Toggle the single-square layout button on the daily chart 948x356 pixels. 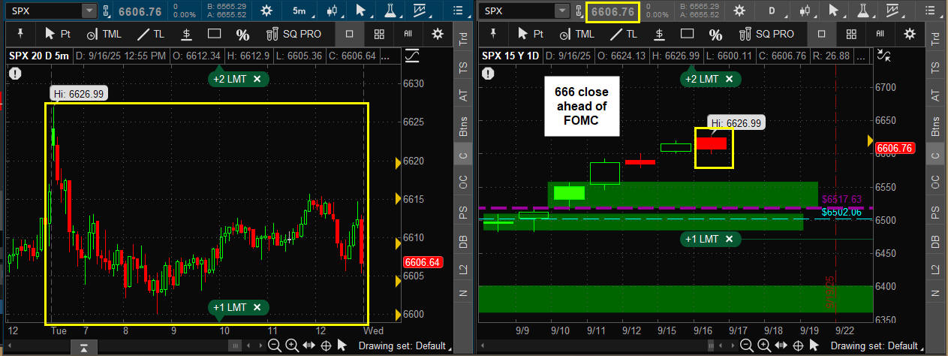coord(822,34)
